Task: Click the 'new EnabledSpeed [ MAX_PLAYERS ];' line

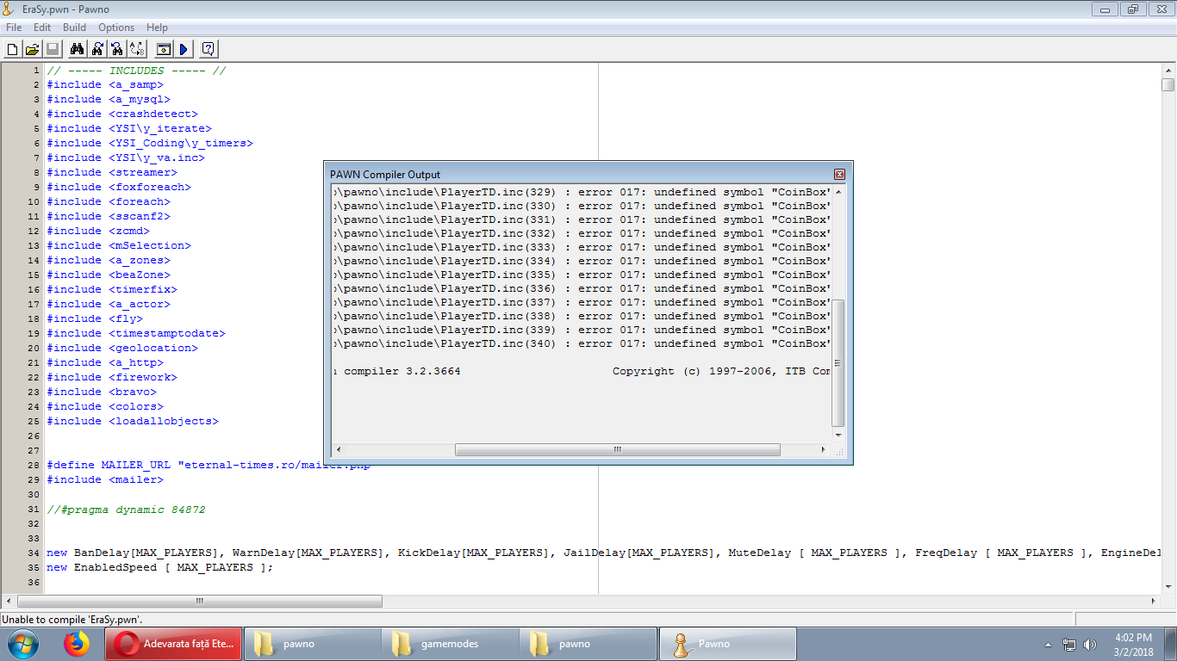Action: (160, 567)
